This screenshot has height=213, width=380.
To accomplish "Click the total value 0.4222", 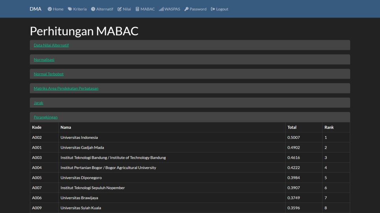I will 293,167.
